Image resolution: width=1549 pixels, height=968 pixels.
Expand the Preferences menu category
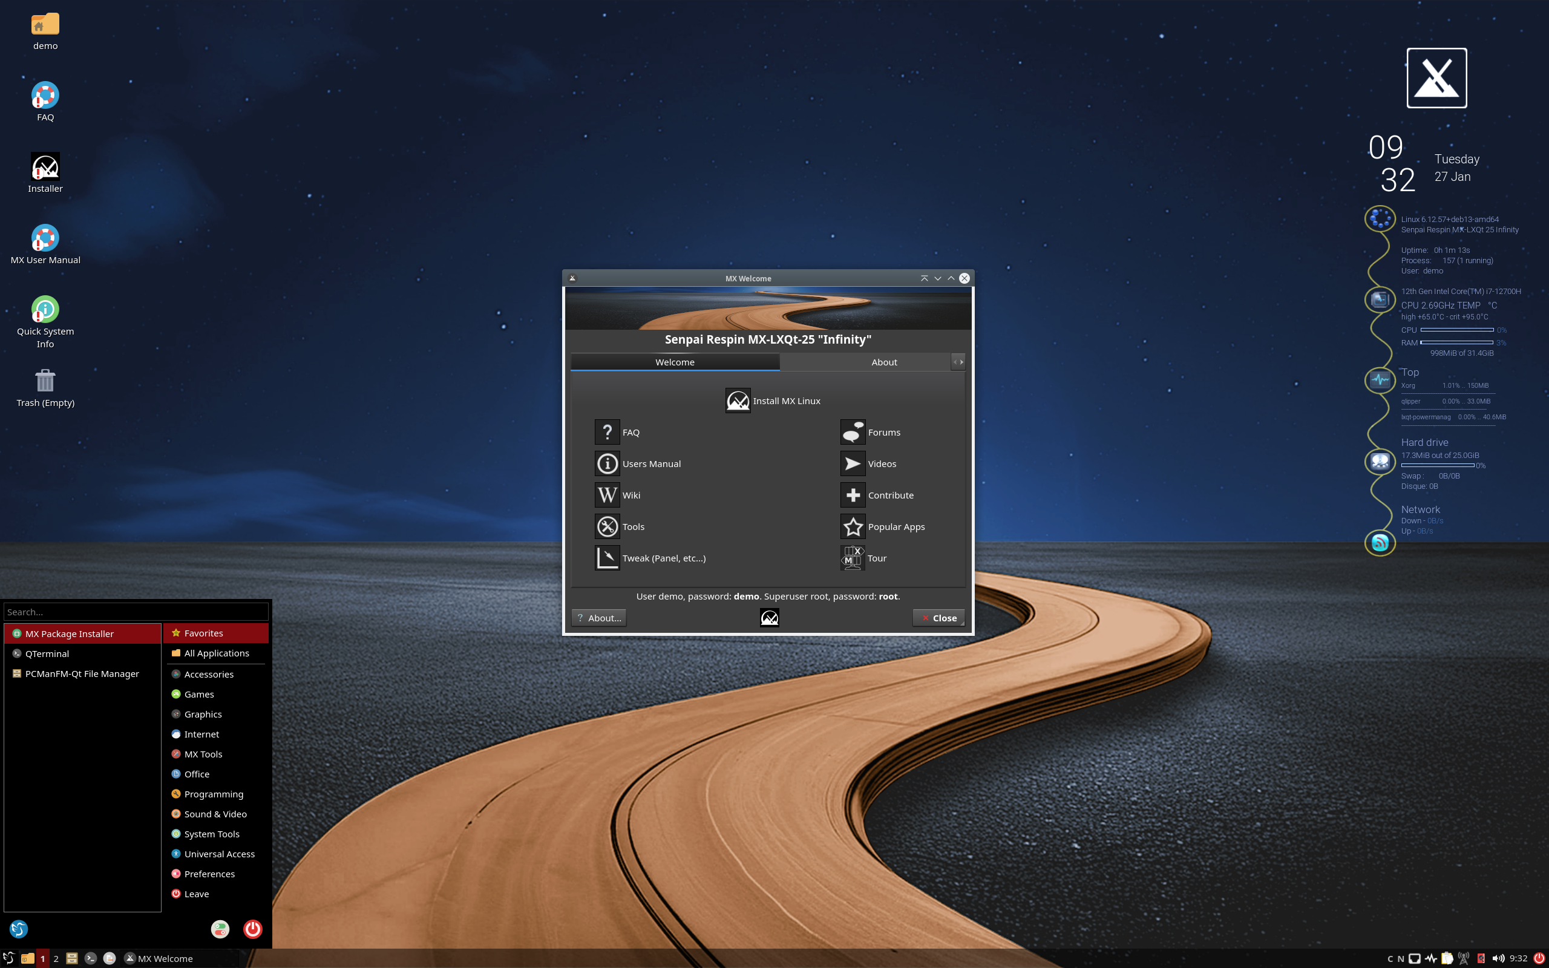pyautogui.click(x=217, y=874)
